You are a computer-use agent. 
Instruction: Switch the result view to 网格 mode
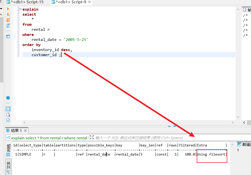click(x=8, y=147)
